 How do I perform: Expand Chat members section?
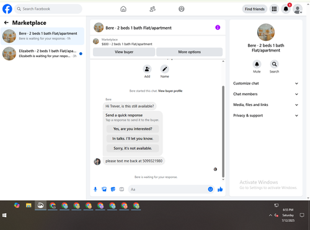266,94
